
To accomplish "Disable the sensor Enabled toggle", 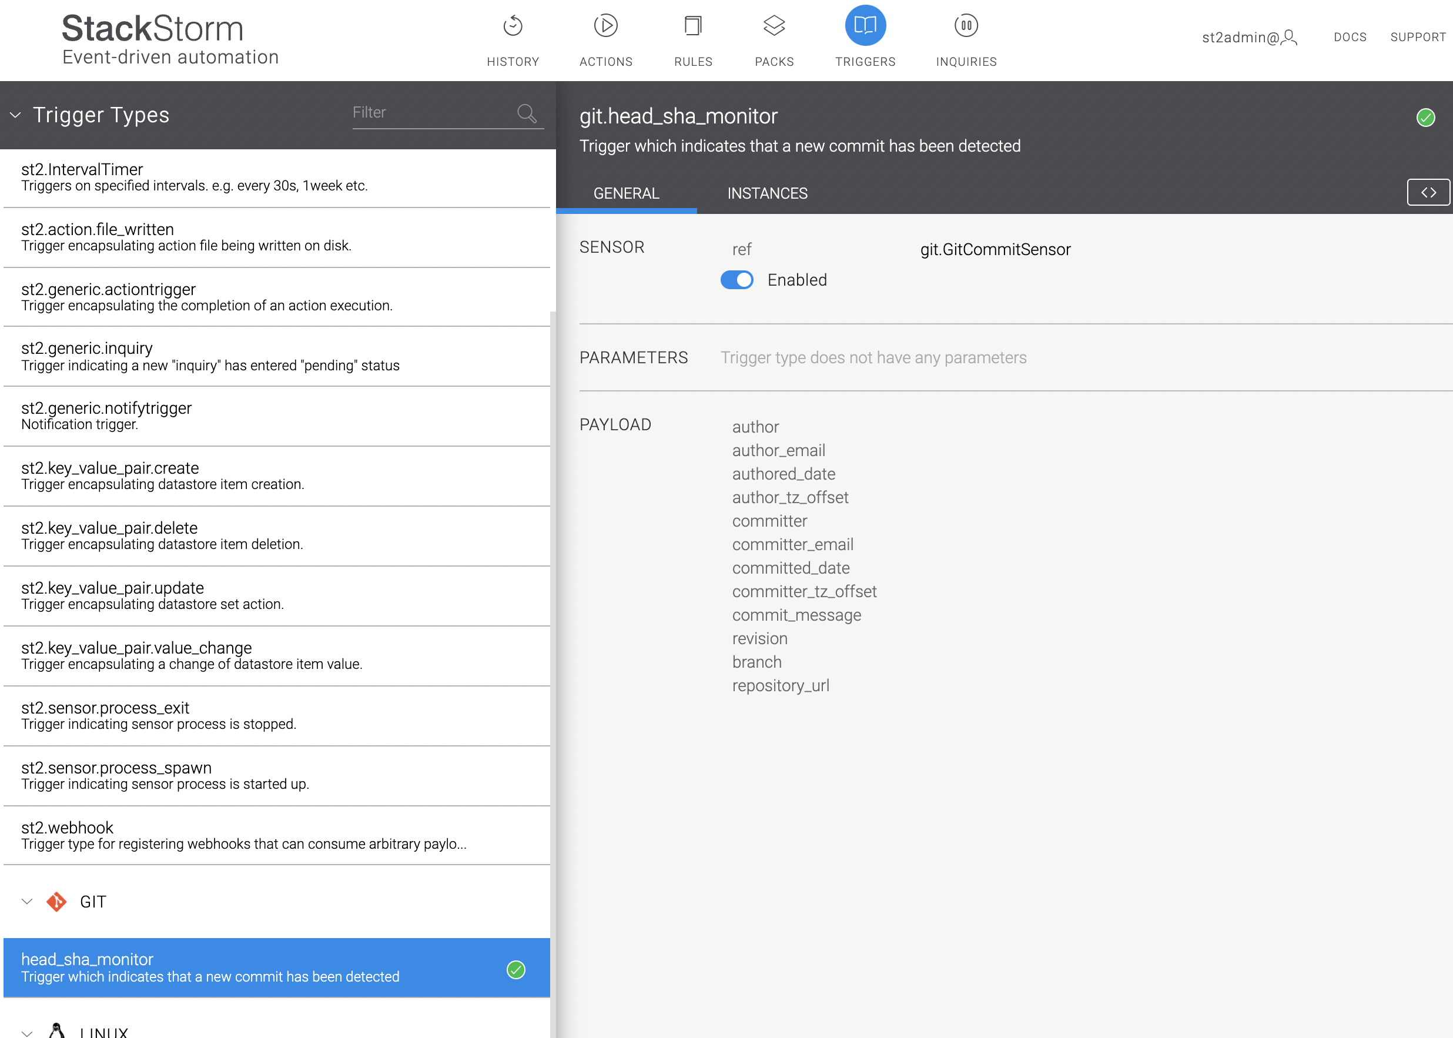I will [x=736, y=280].
